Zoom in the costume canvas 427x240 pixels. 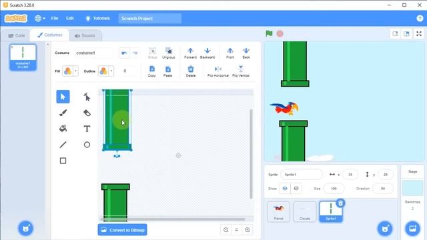click(x=248, y=230)
